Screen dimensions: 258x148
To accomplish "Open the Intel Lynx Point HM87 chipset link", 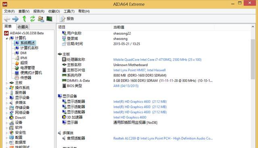I will [139, 70].
